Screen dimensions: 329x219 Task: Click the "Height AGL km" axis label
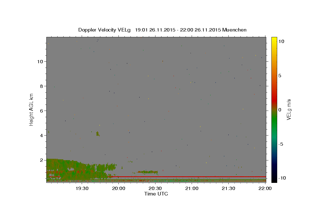pyautogui.click(x=31, y=109)
